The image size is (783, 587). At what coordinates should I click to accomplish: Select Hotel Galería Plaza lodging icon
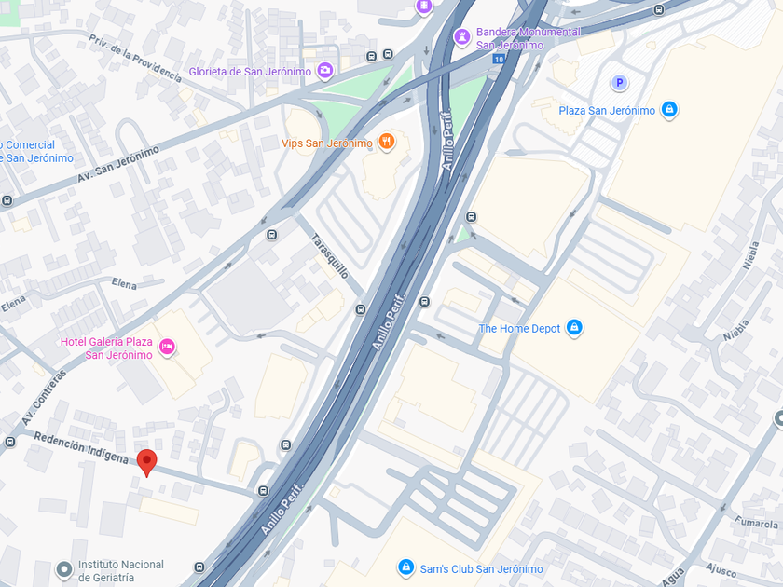[x=167, y=347]
